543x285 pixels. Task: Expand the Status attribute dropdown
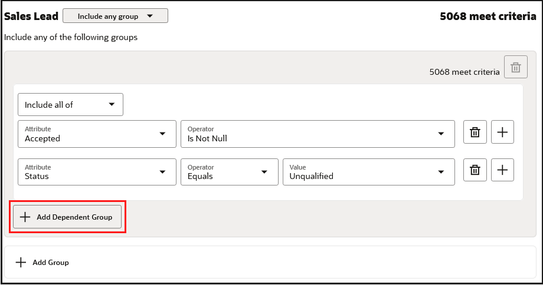click(97, 172)
